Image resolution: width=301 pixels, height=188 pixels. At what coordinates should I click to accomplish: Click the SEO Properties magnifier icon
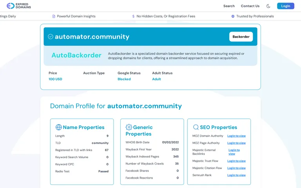tap(196, 127)
